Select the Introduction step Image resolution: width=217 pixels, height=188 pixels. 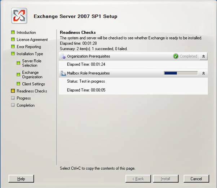pos(26,32)
